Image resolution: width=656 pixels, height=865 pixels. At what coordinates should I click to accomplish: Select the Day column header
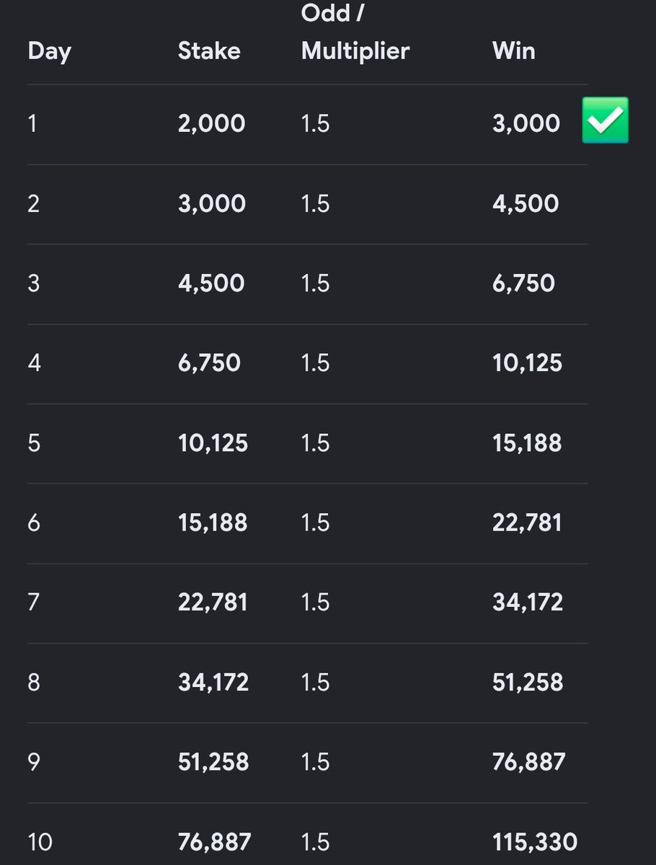tap(49, 52)
